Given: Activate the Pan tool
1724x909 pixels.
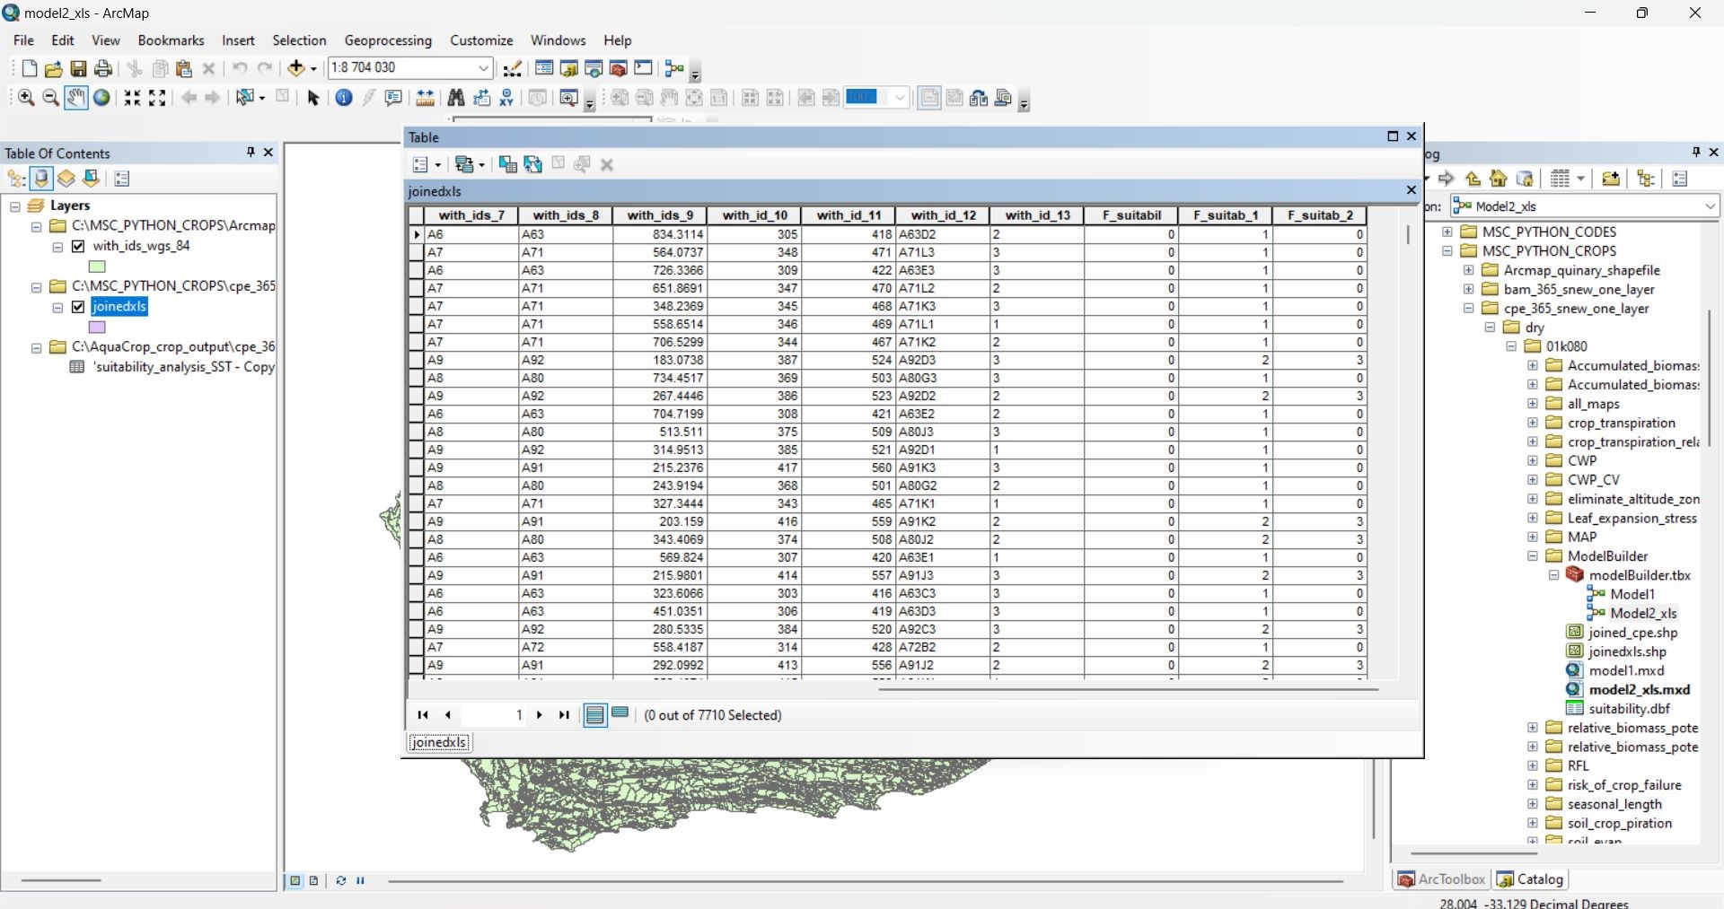Looking at the screenshot, I should click(x=75, y=98).
